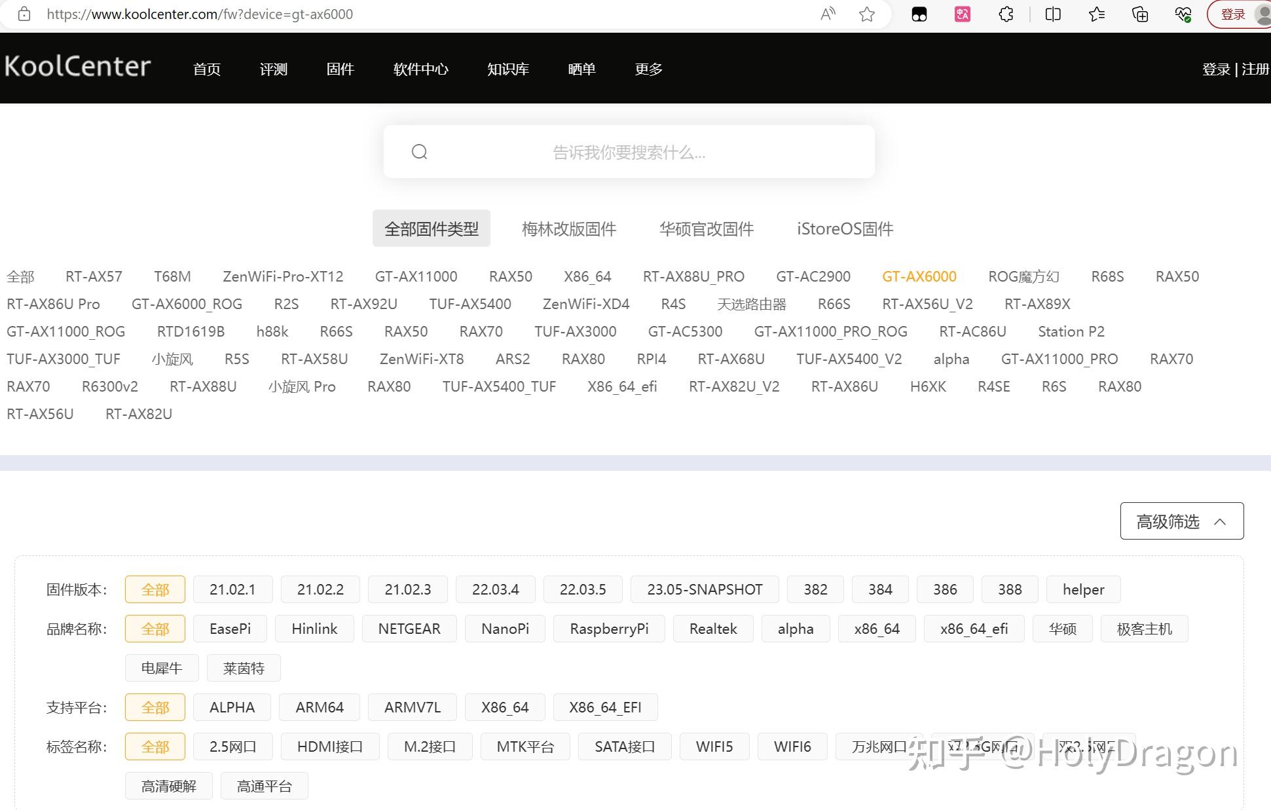
Task: Click the search magnifier icon in the search bar
Action: 420,151
